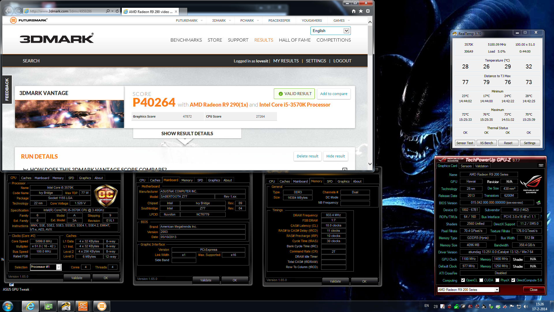Expand the GAMES menu arrow
Image resolution: width=554 pixels, height=312 pixels.
pyautogui.click(x=349, y=21)
